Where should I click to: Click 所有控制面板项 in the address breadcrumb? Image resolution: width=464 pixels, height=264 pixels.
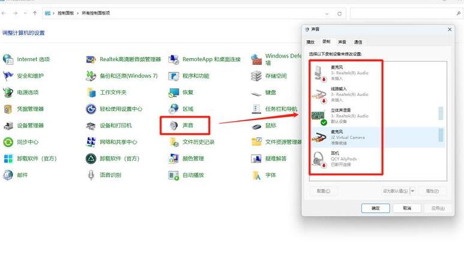(x=96, y=13)
